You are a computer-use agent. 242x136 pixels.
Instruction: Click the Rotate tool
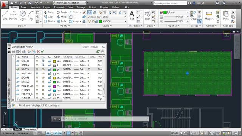62,12
